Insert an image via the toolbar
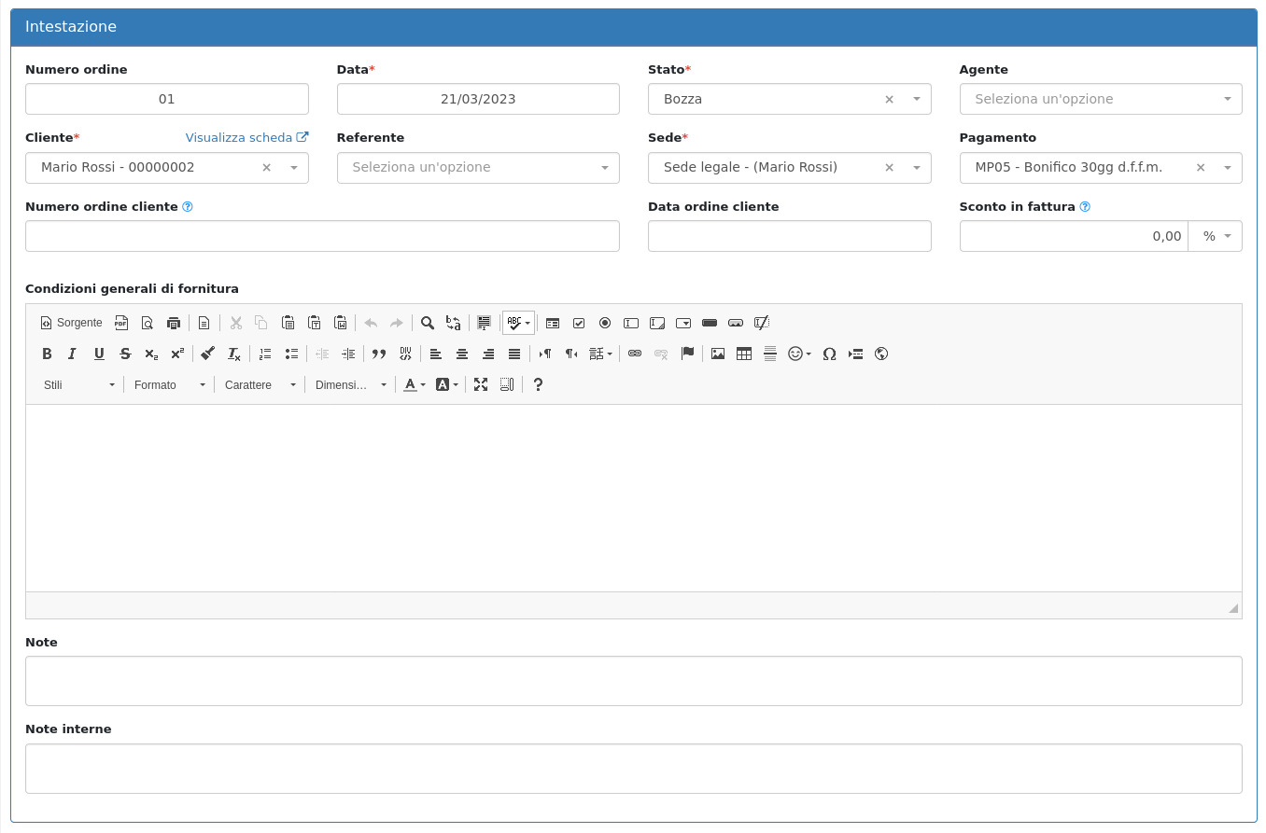Image resolution: width=1266 pixels, height=833 pixels. 718,354
